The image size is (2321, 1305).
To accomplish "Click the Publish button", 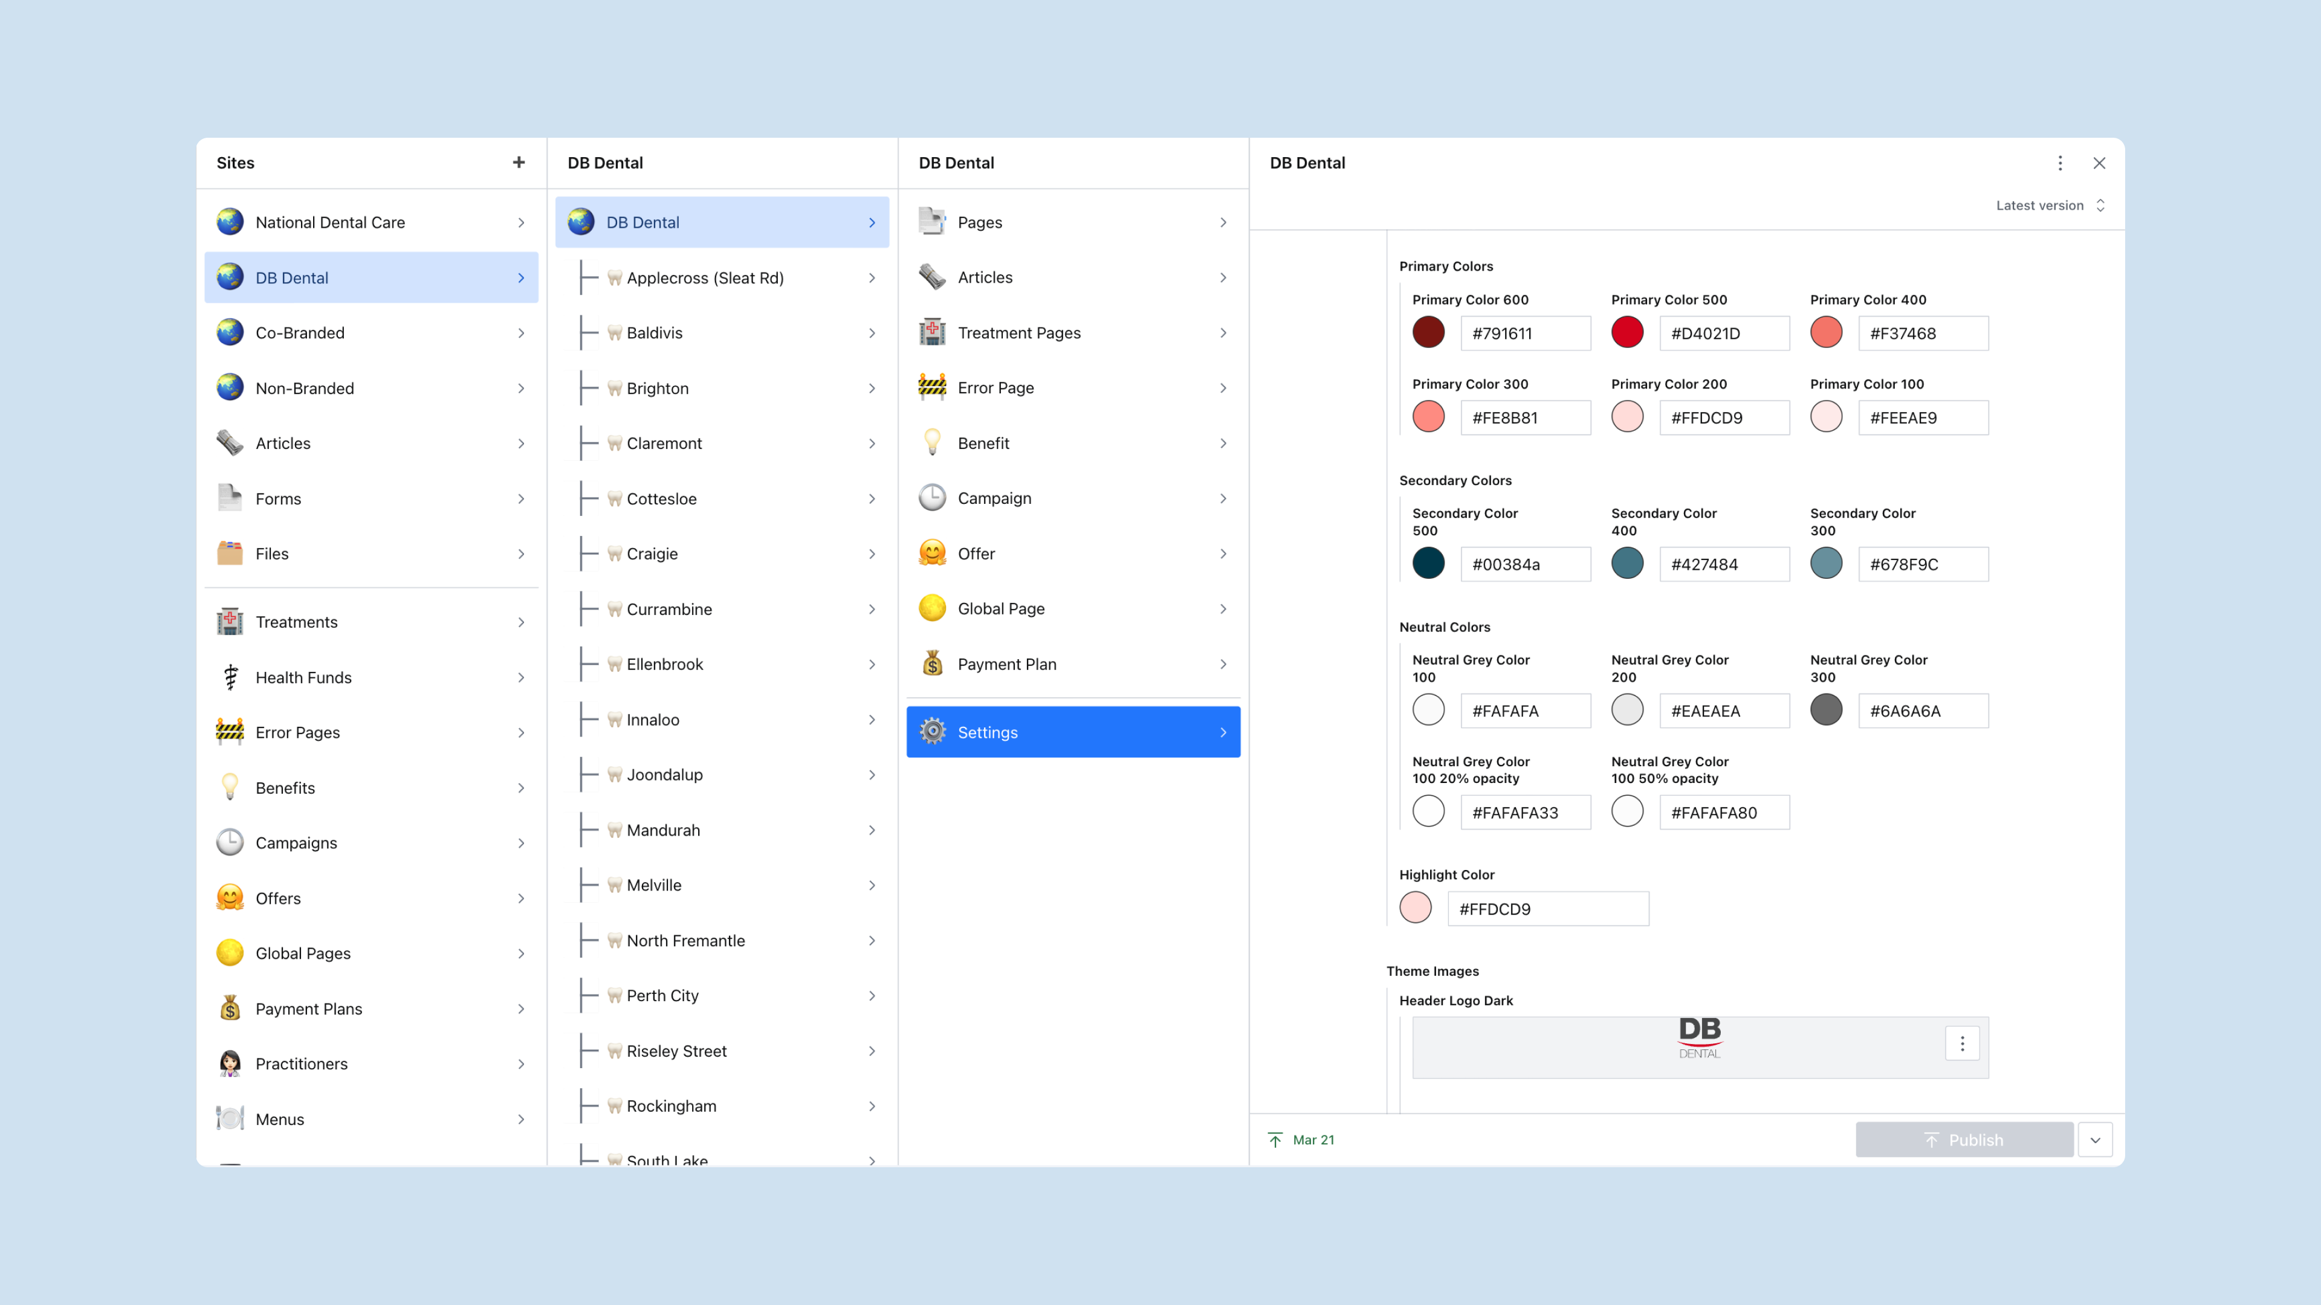I will coord(1964,1139).
